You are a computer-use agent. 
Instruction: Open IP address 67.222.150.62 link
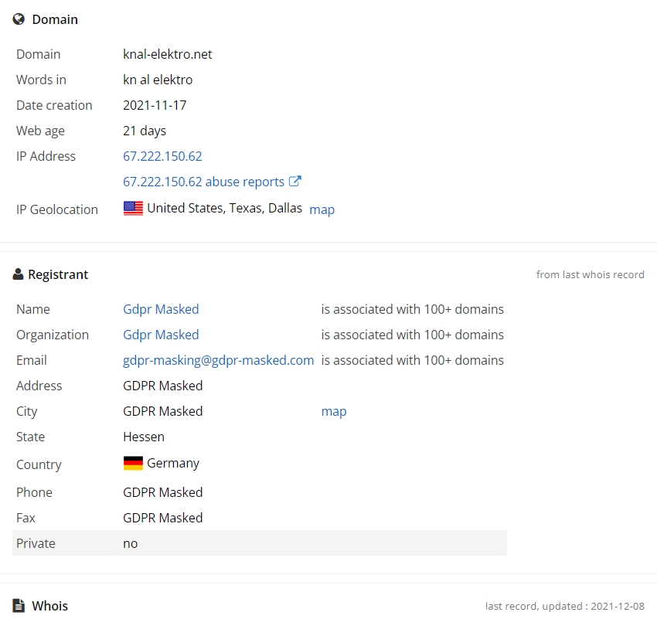point(162,156)
